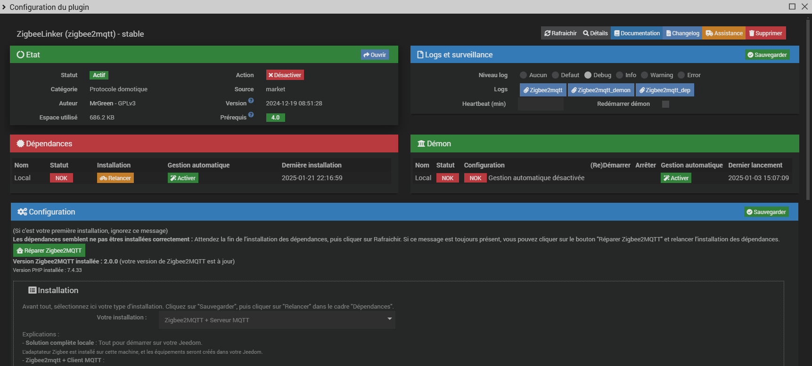Click the "686.2 KB" space used value

[102, 117]
